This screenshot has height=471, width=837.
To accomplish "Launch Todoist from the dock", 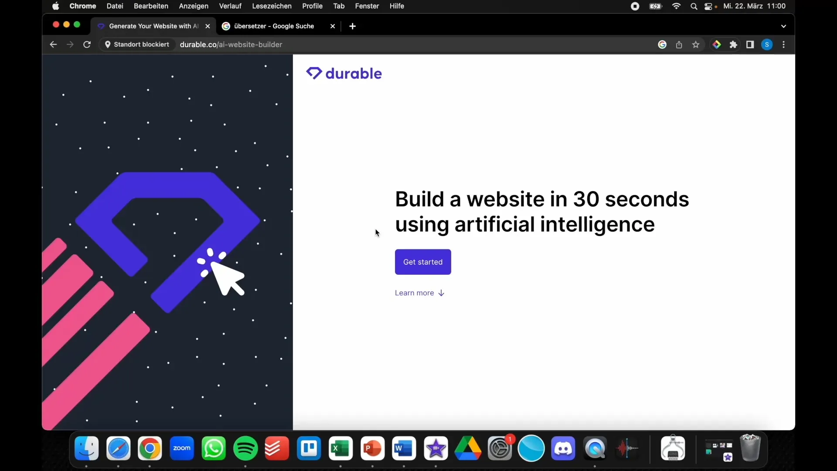I will [x=276, y=448].
